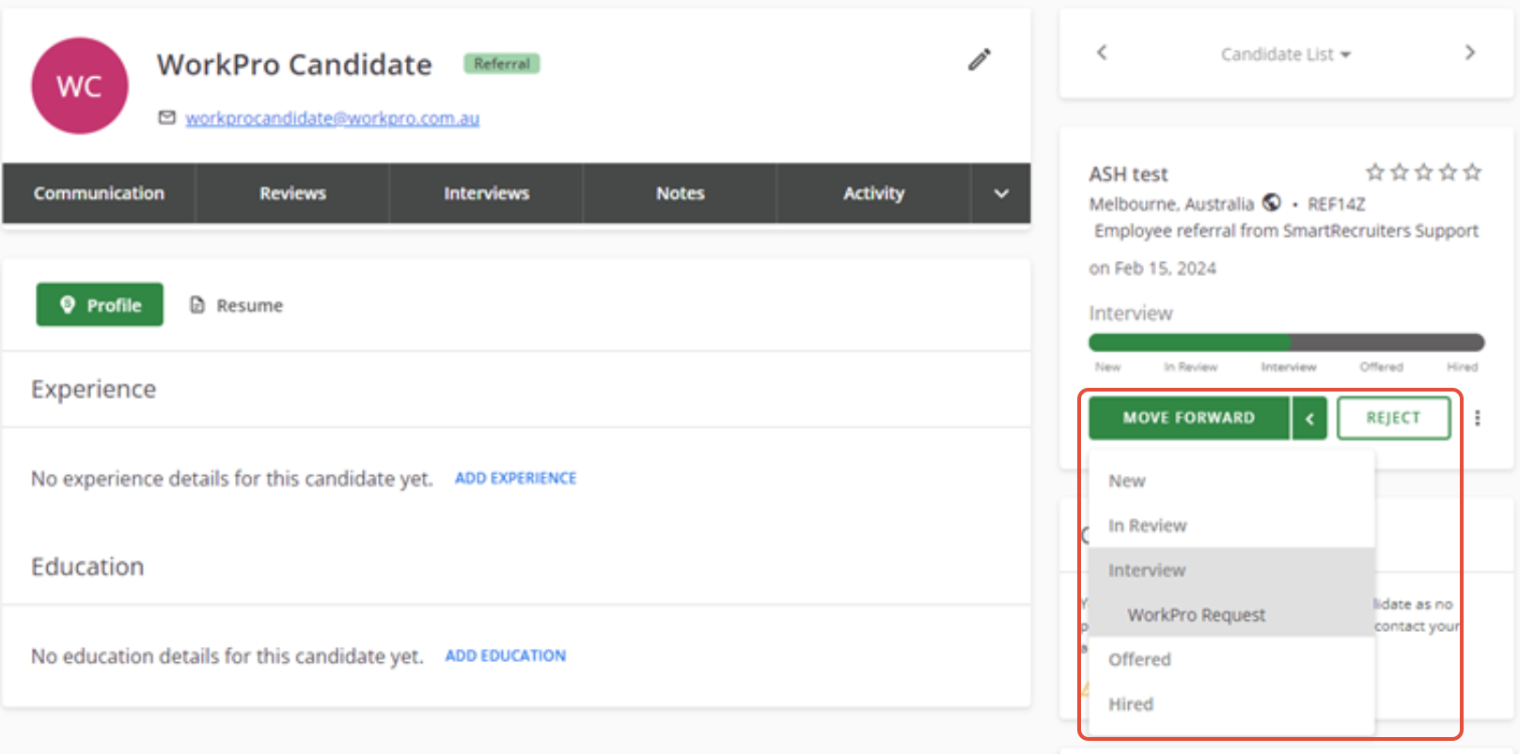The image size is (1520, 754).
Task: Select Hired stage in dropdown
Action: click(1230, 704)
